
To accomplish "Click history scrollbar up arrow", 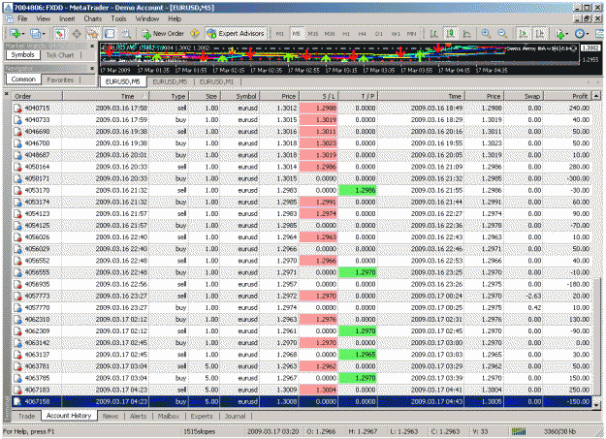I will tap(596, 95).
